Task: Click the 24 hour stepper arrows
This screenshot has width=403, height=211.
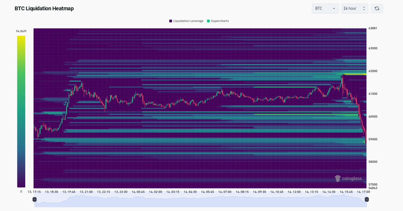Action: (x=364, y=8)
